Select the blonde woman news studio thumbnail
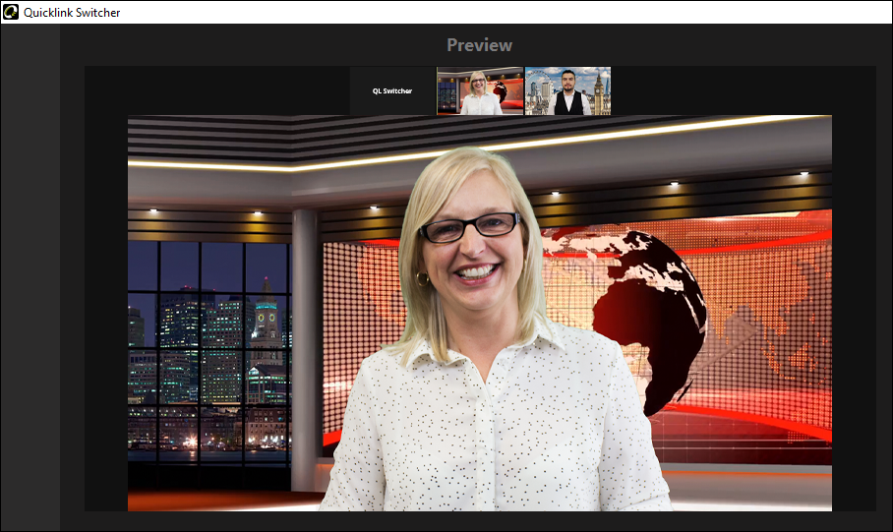 [480, 90]
